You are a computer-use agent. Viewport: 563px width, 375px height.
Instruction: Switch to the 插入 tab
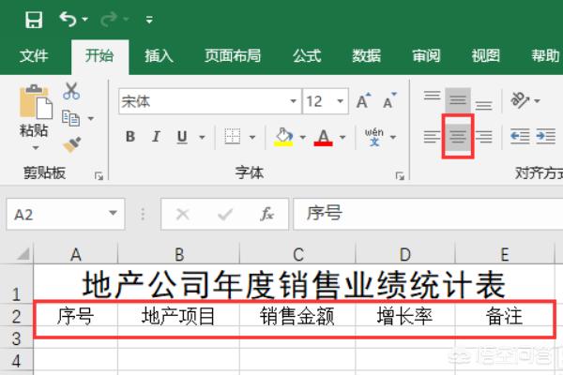(159, 56)
